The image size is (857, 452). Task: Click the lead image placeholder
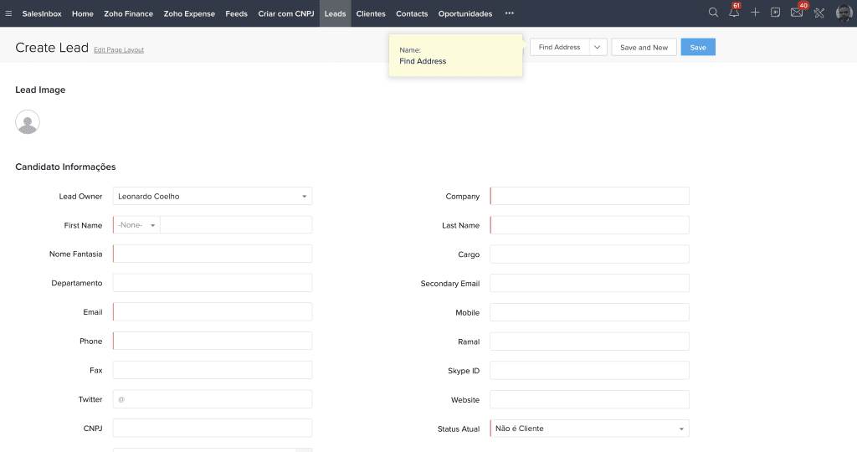[x=28, y=122]
